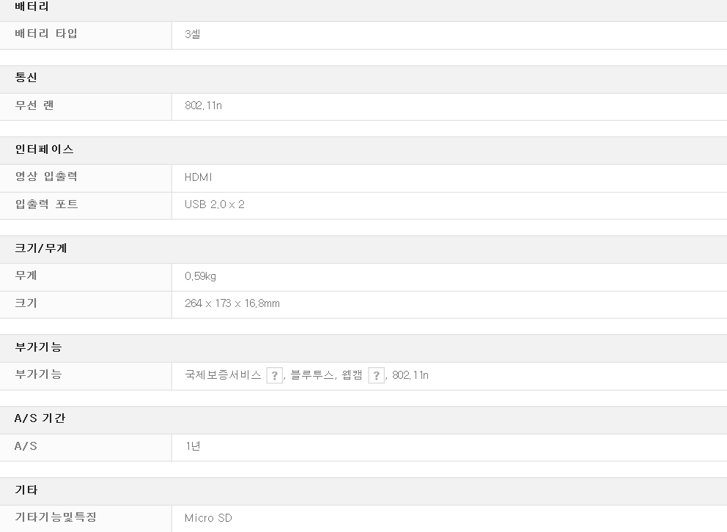This screenshot has height=532, width=727.
Task: Click the USB 2.0 x 2 port value
Action: click(x=214, y=204)
